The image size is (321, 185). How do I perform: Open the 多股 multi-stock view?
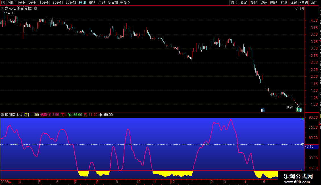tap(254, 3)
